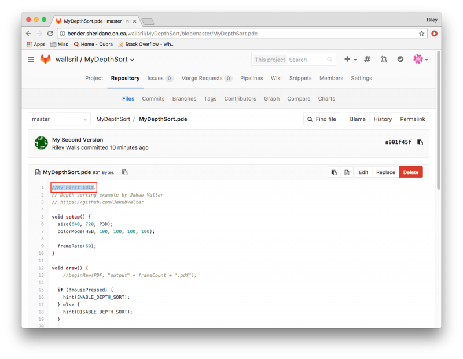Bookmark this page with the star
Image resolution: width=463 pixels, height=359 pixels.
421,34
